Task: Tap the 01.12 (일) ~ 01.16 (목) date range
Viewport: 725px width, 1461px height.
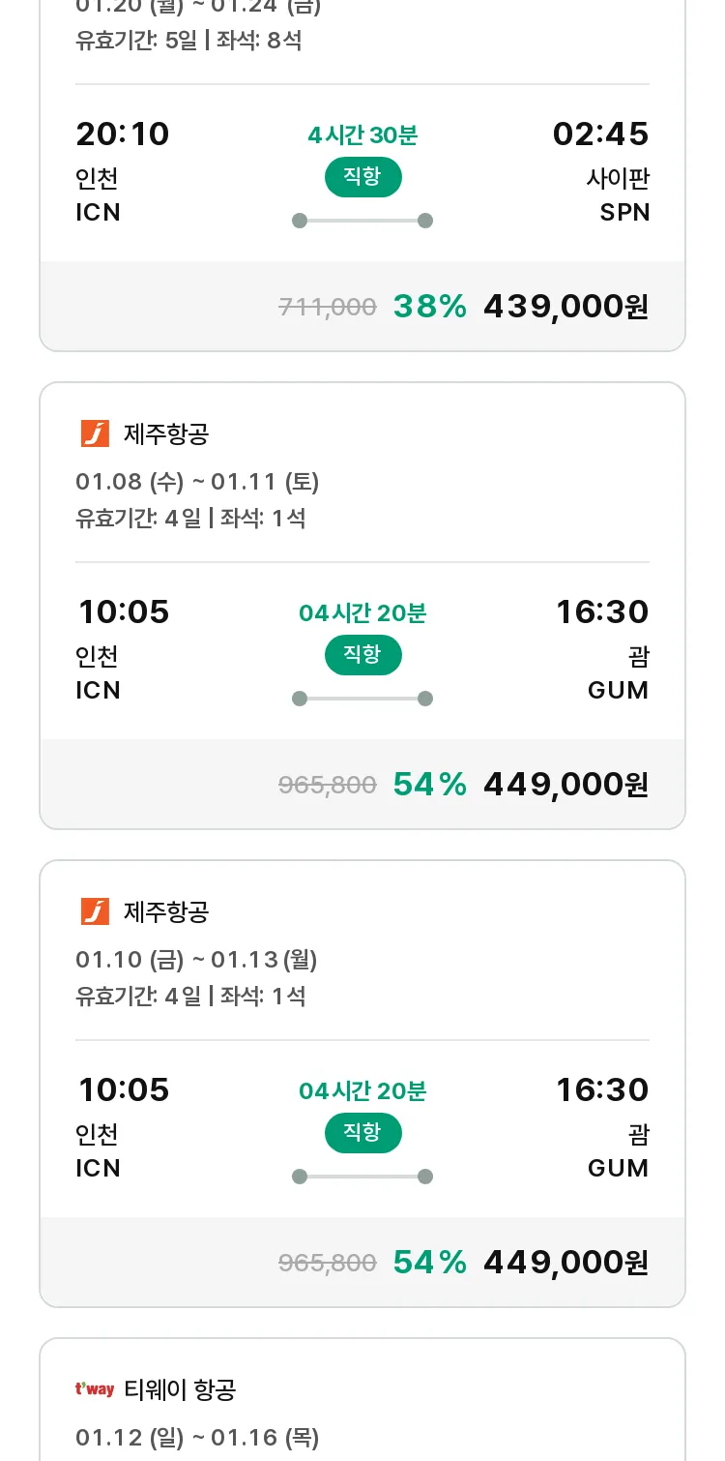Action: click(197, 1437)
